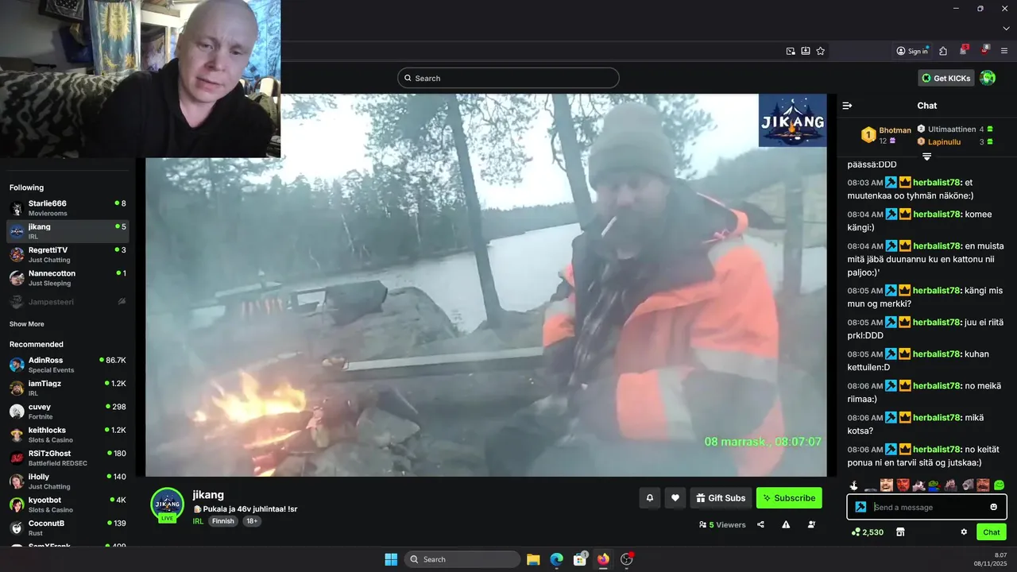
Task: Open RSITzGhost recommended channel
Action: 68,458
